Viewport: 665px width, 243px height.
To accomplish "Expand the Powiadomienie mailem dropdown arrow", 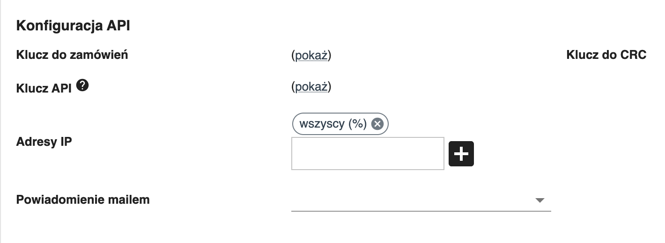I will point(539,200).
